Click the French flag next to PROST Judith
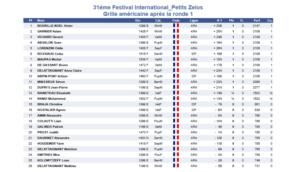The height and width of the screenshot is (172, 289). [x=176, y=132]
